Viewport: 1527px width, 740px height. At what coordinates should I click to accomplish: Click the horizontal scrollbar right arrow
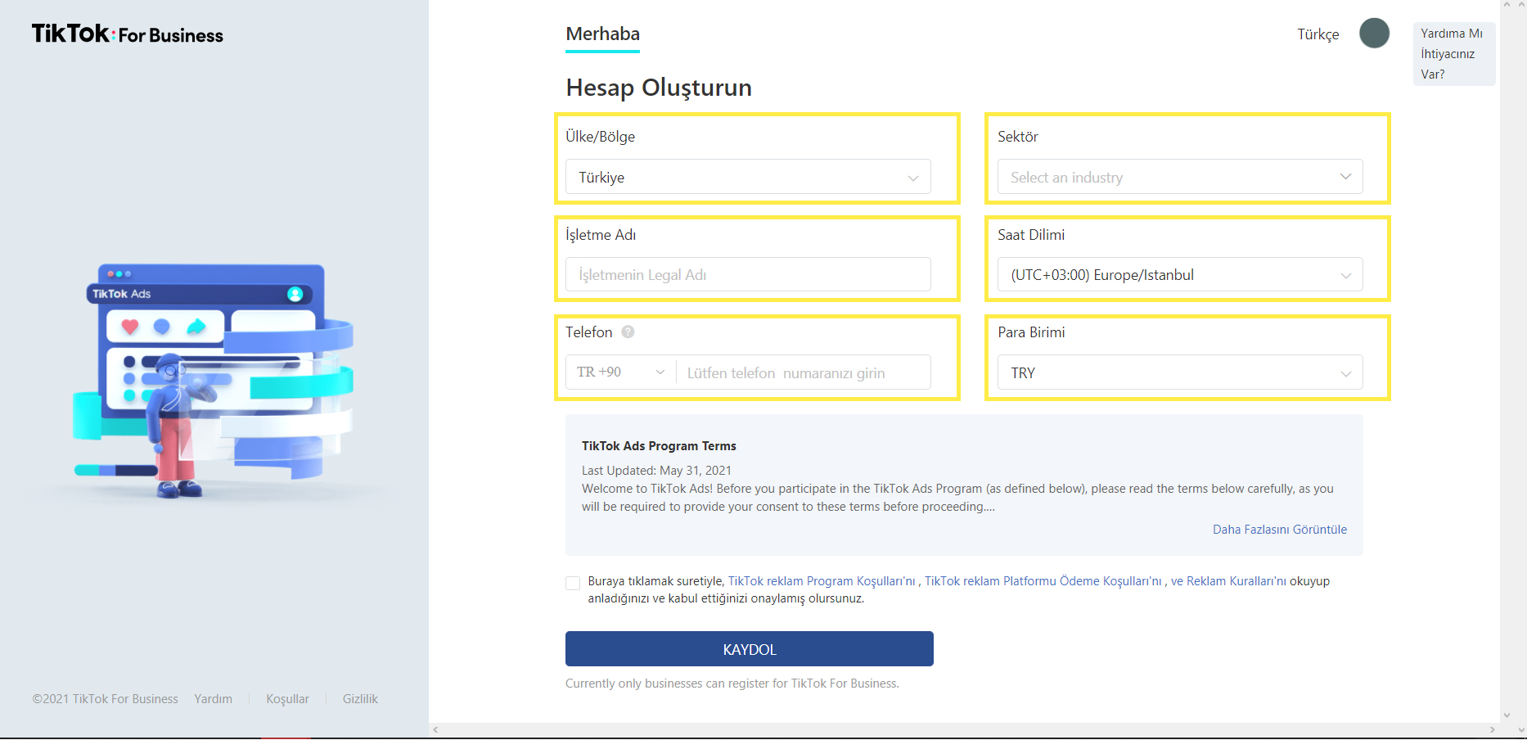pos(1493,729)
